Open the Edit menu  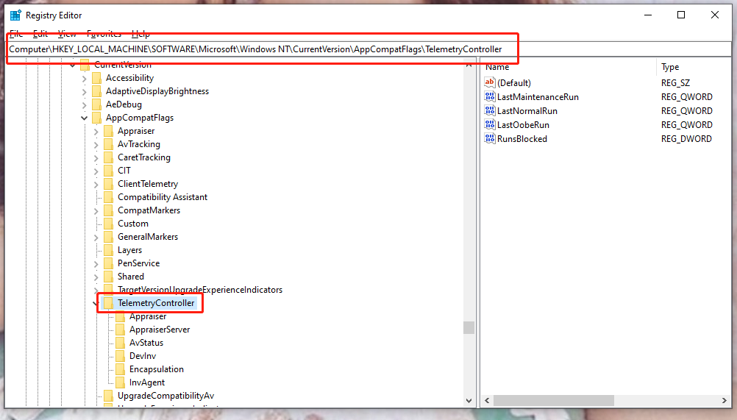click(x=40, y=34)
